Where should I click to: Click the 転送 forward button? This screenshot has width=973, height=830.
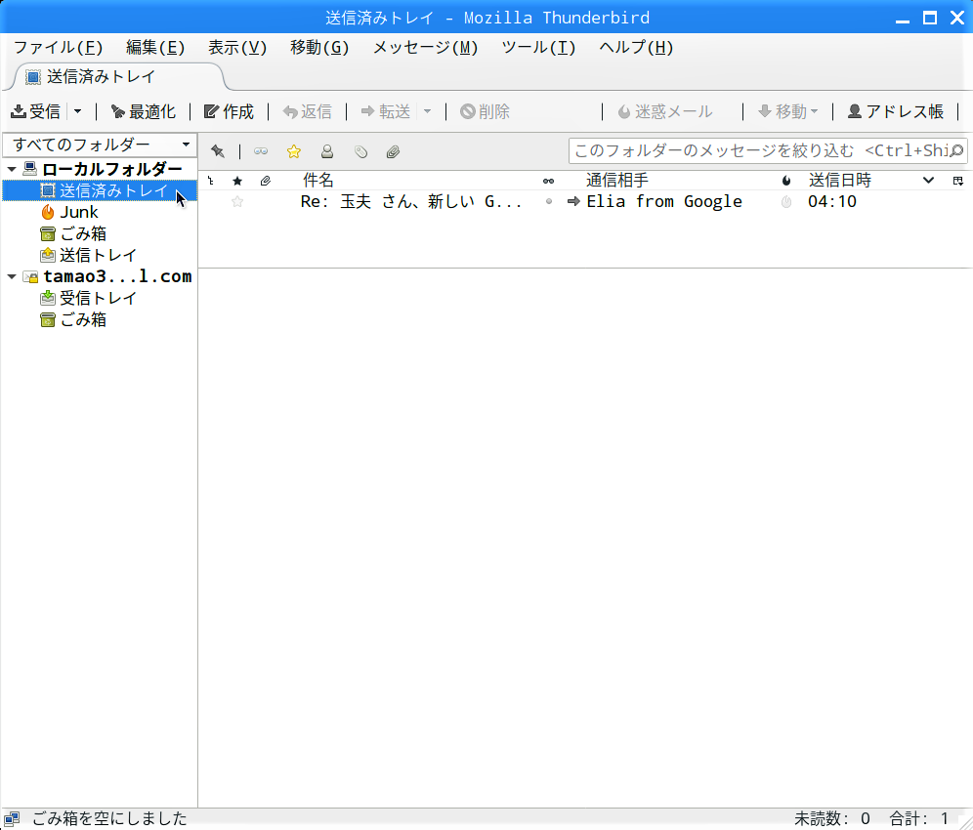[x=386, y=111]
